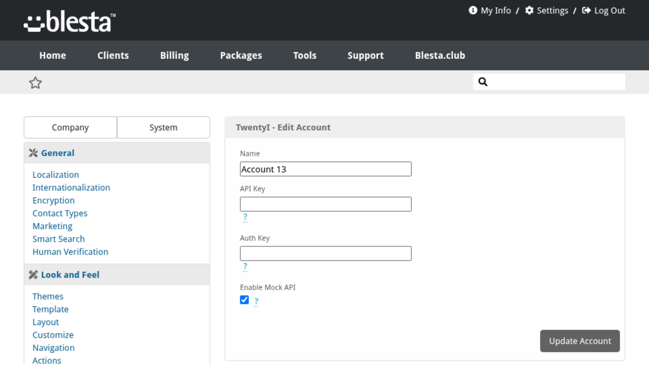Open Customize settings
The height and width of the screenshot is (365, 649).
pyautogui.click(x=53, y=335)
